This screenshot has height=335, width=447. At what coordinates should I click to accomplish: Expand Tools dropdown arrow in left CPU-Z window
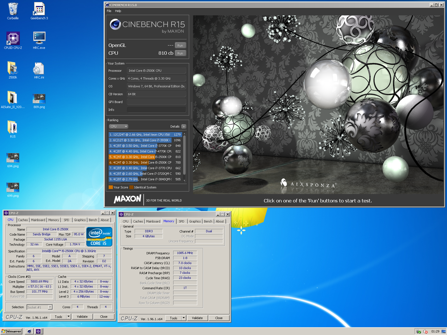[69, 317]
